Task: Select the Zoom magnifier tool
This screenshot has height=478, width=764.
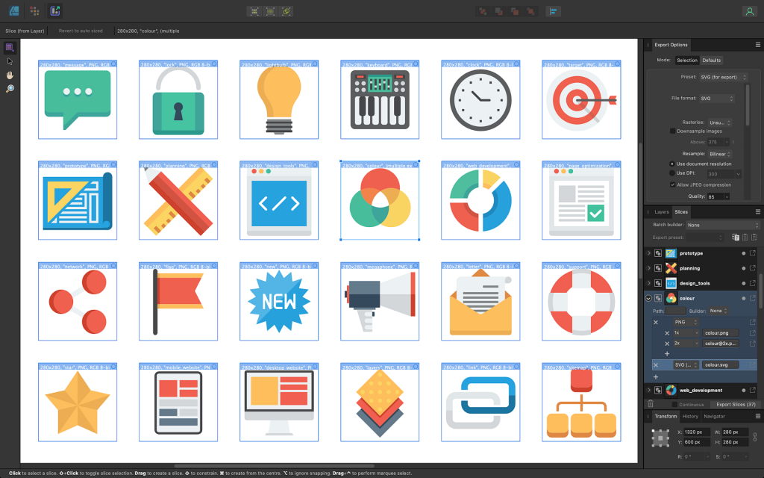Action: point(10,89)
